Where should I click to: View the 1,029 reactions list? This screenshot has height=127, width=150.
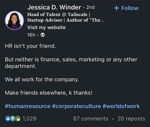tap(29, 118)
